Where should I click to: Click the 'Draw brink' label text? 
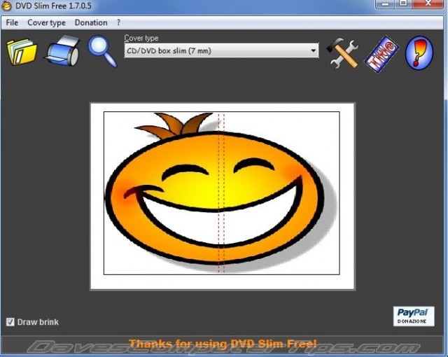pos(38,322)
